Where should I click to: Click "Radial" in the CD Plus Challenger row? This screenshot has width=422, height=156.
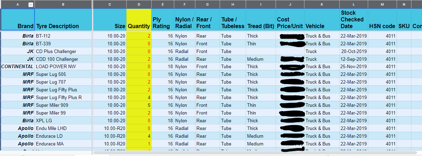coord(185,51)
